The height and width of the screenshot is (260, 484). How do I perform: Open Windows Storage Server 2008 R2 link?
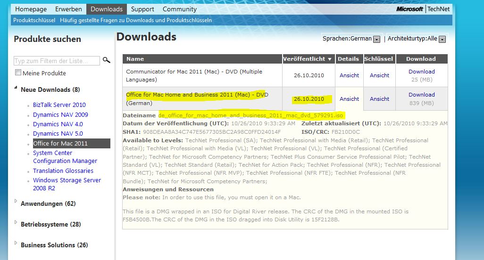click(67, 184)
